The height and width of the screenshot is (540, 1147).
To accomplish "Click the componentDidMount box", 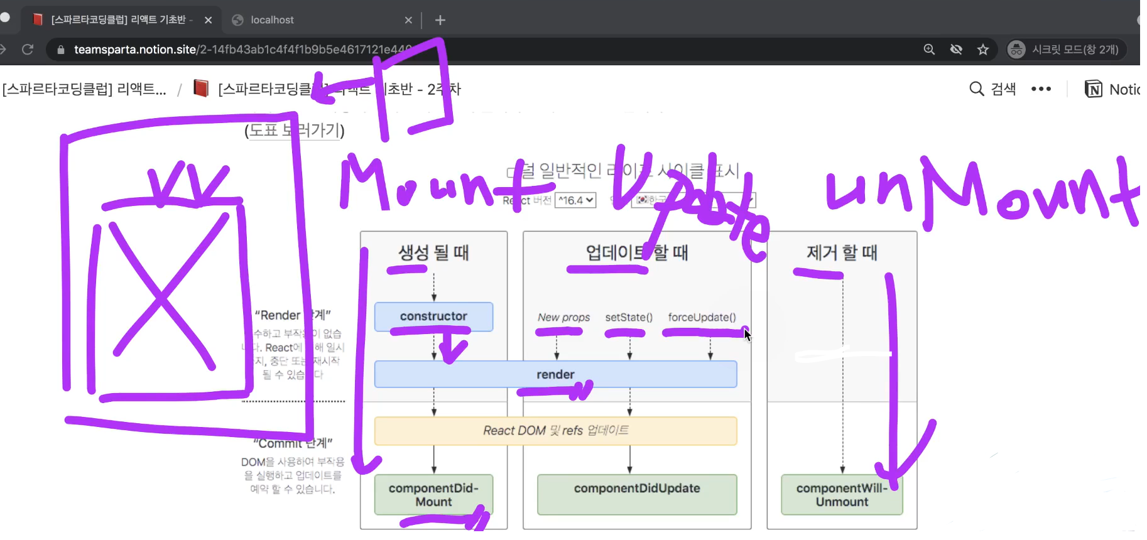I will click(433, 495).
